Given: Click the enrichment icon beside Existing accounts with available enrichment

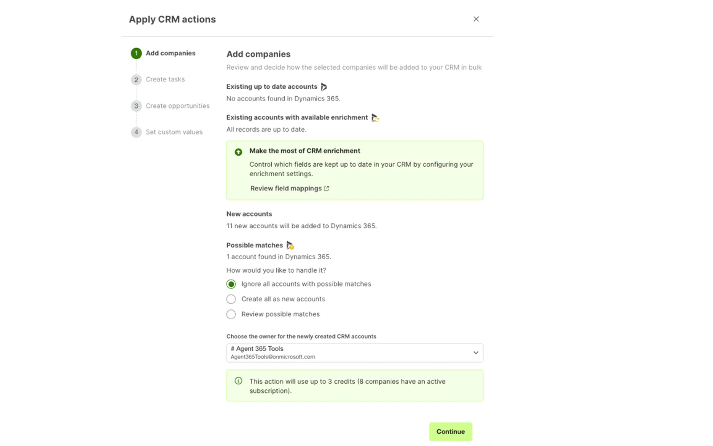Looking at the screenshot, I should (x=375, y=118).
